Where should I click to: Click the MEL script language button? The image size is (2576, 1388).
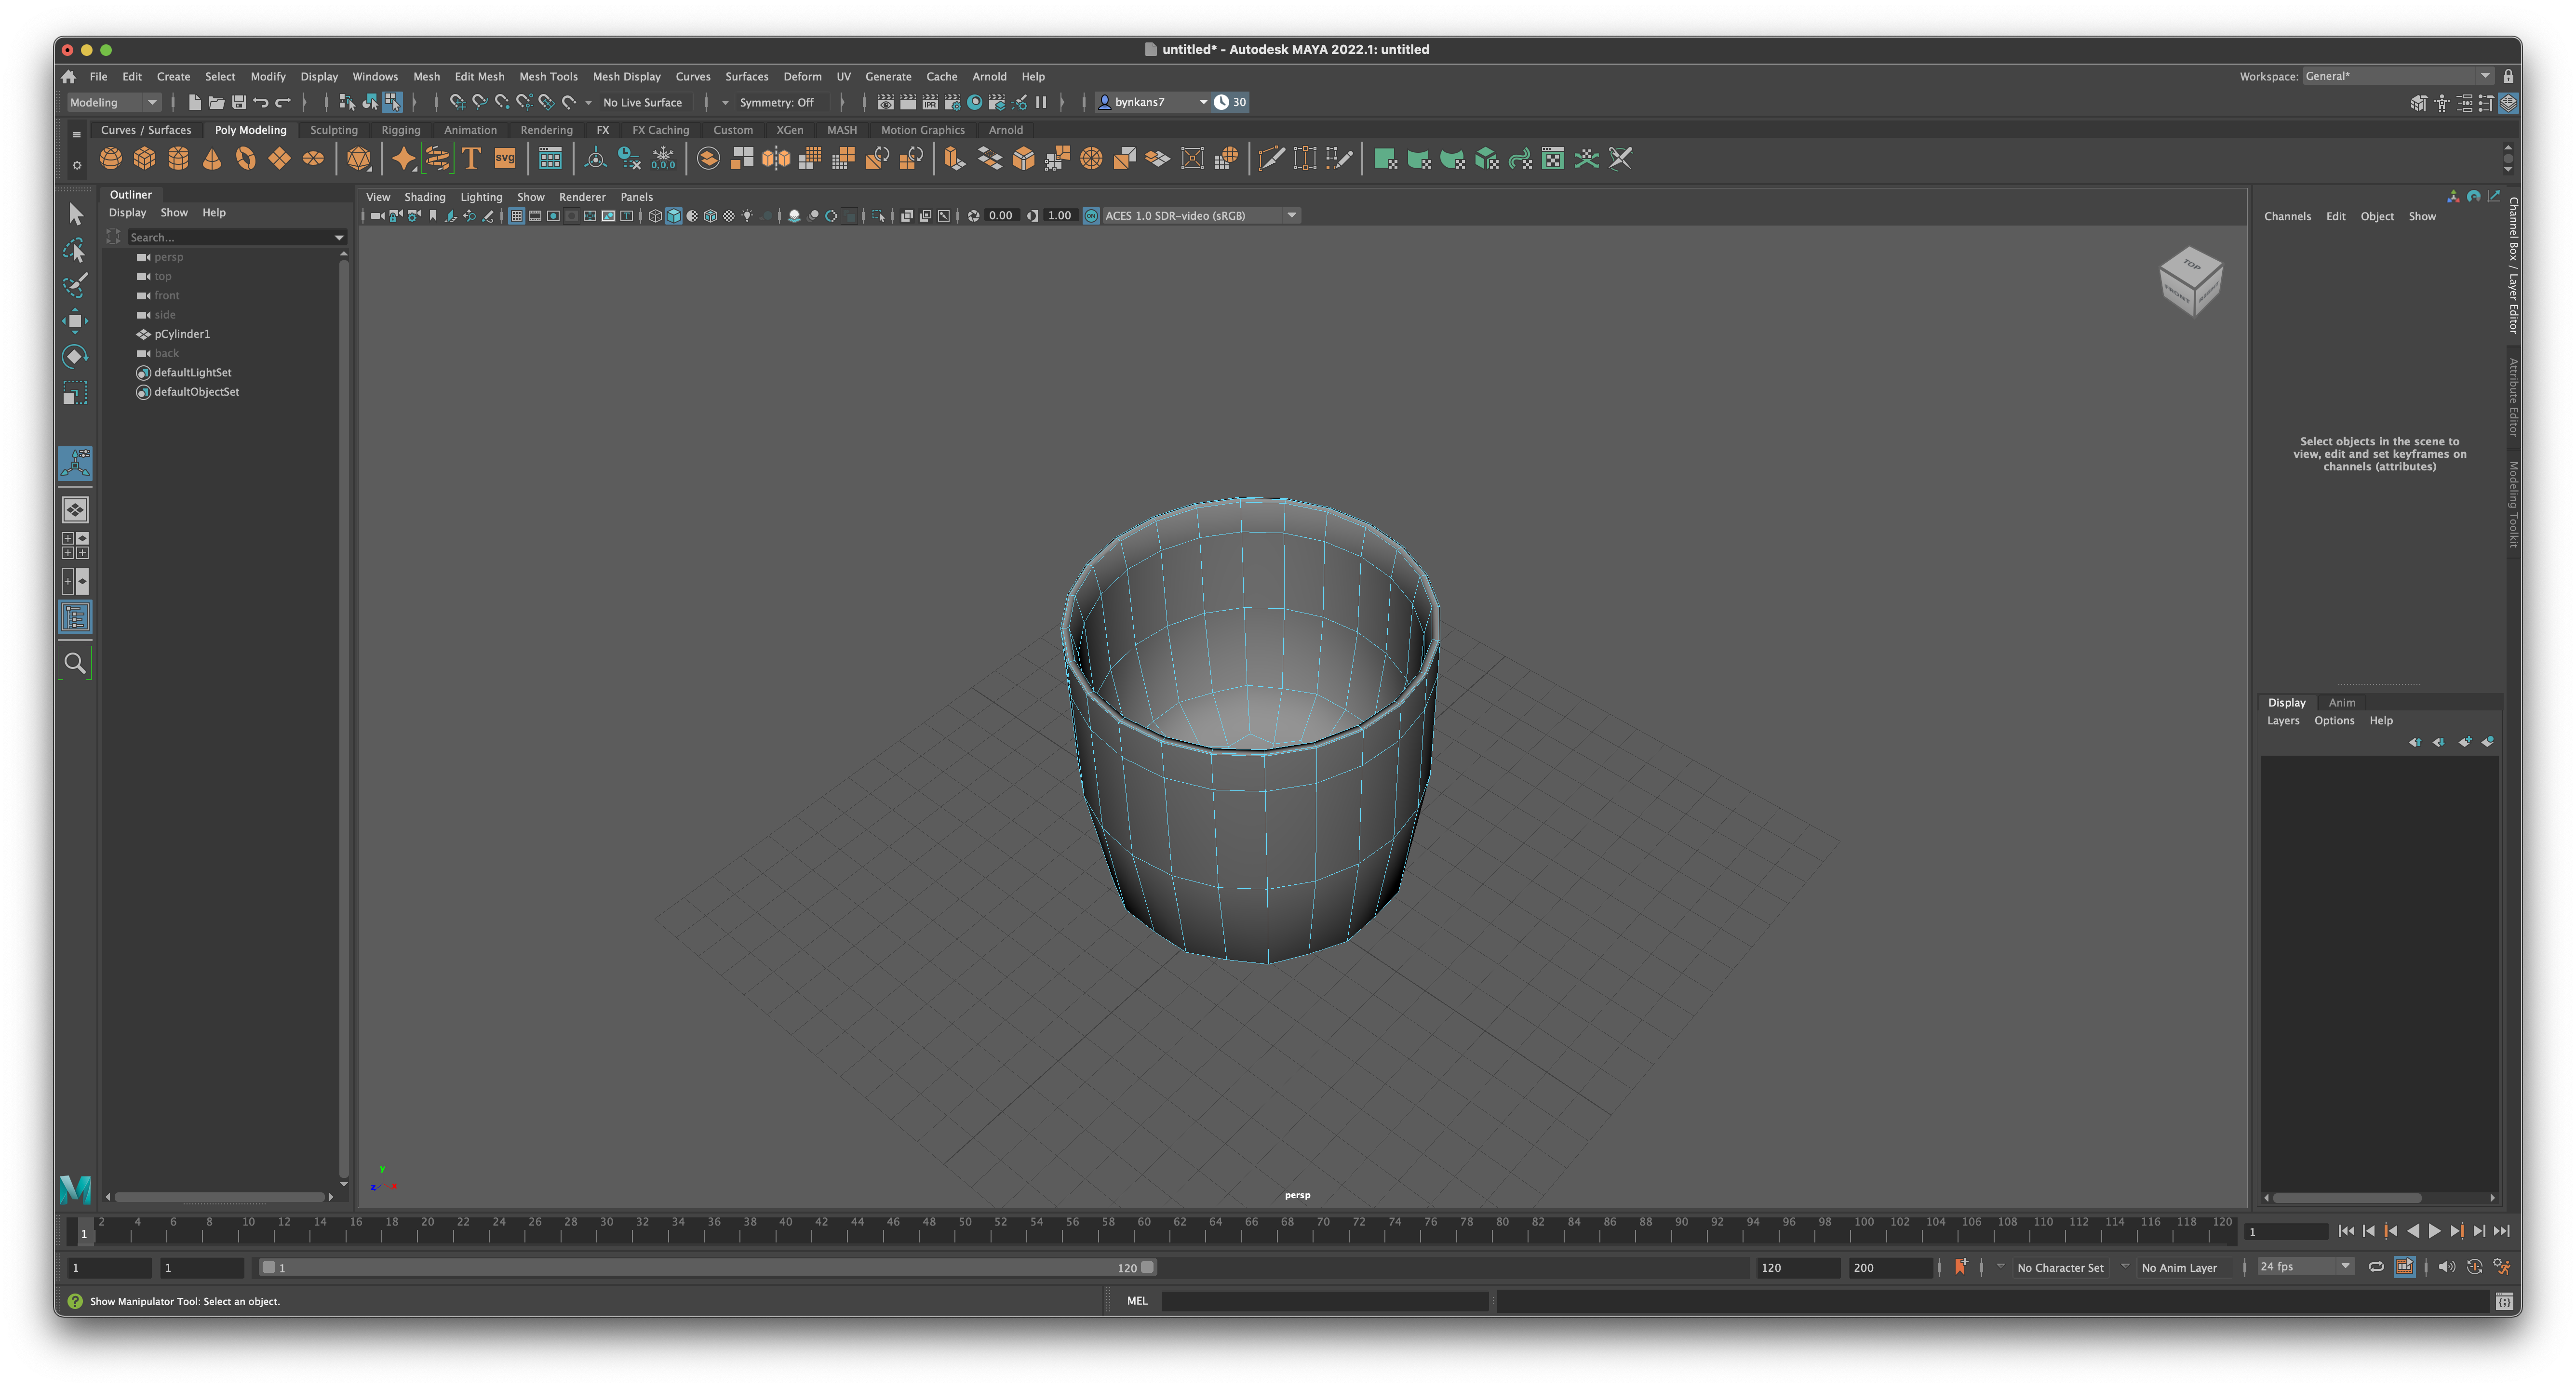pos(1137,1301)
